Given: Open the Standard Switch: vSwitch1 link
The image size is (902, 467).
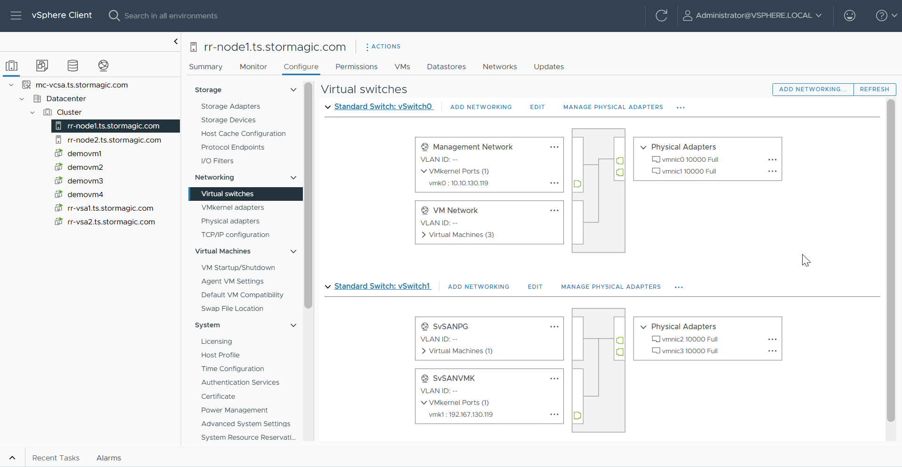Looking at the screenshot, I should coord(382,286).
